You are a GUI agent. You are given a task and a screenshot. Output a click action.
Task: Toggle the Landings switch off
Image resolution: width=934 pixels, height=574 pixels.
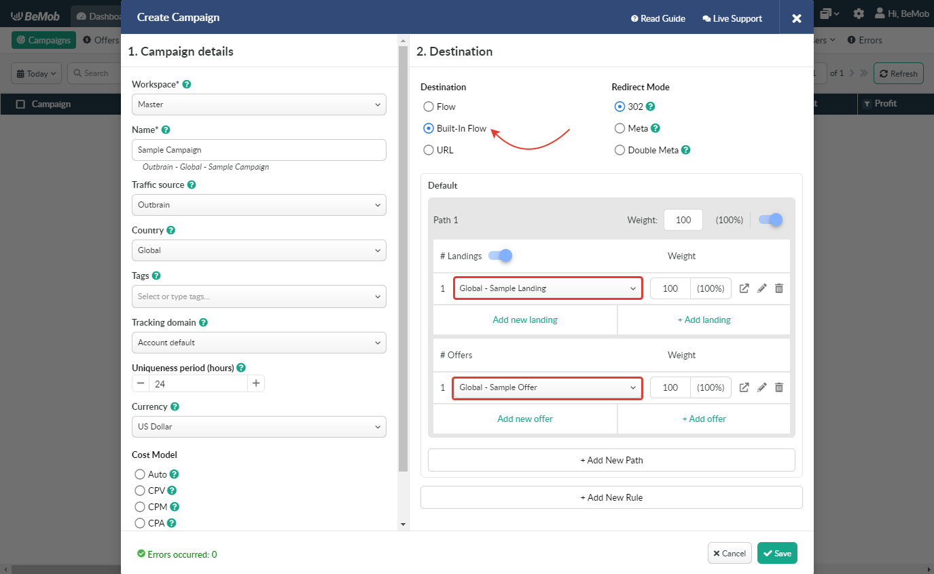coord(499,256)
